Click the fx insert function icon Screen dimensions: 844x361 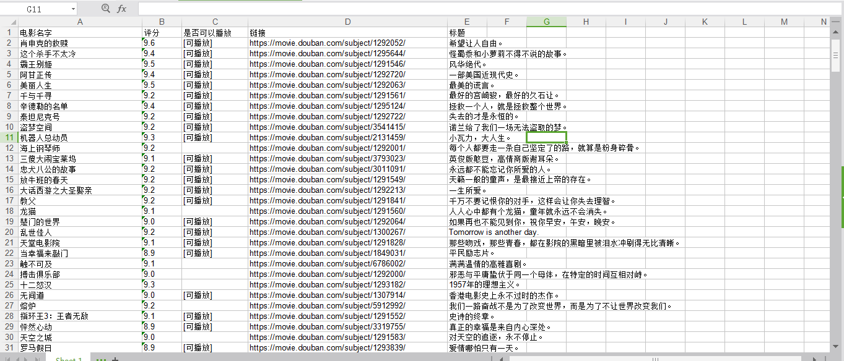[122, 9]
